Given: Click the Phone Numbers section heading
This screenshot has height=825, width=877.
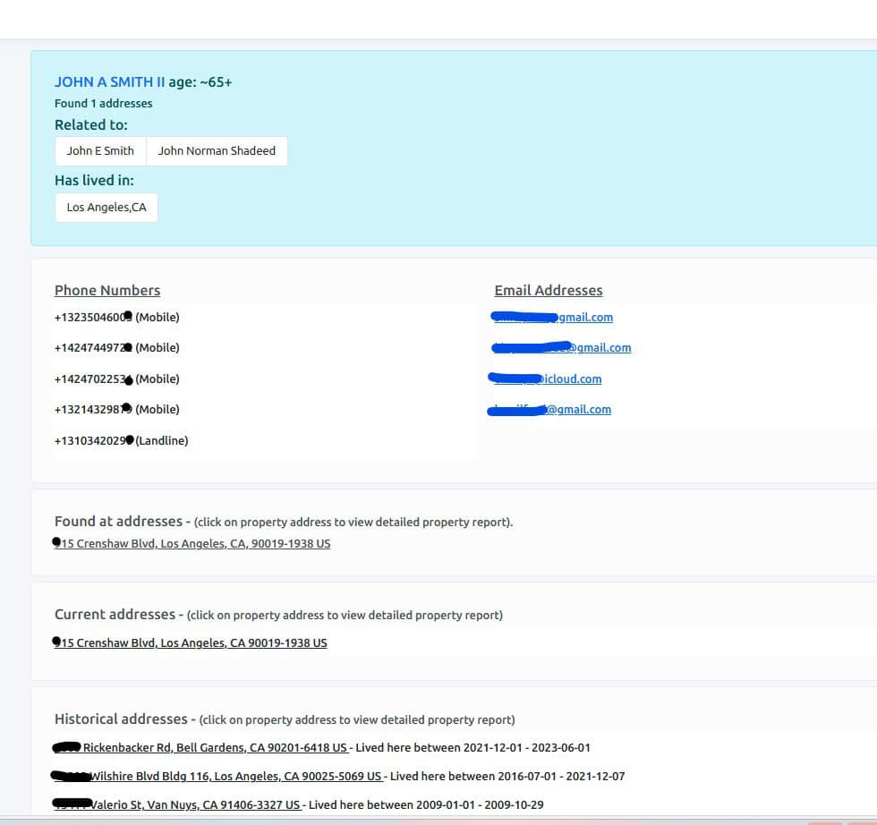Looking at the screenshot, I should (x=107, y=290).
